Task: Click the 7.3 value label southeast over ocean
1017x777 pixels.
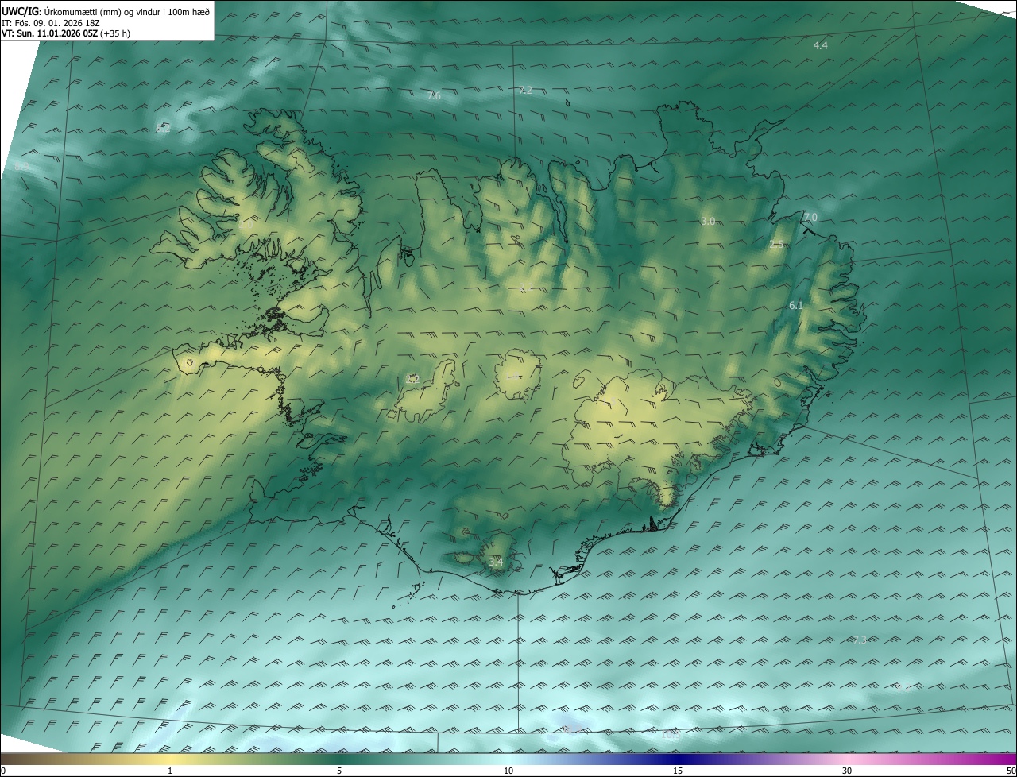Action: pyautogui.click(x=860, y=640)
